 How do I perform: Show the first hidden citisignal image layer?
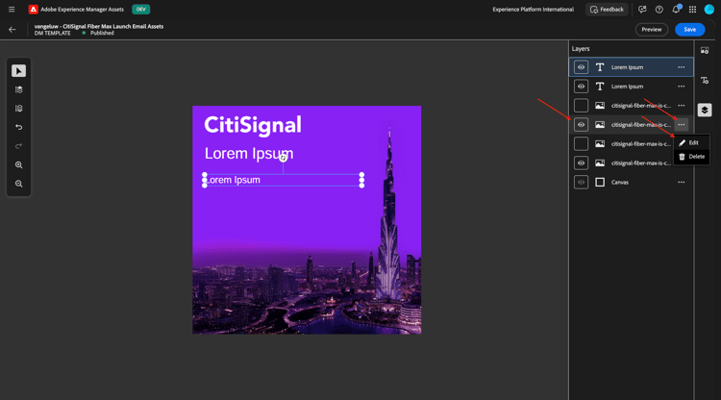point(582,105)
